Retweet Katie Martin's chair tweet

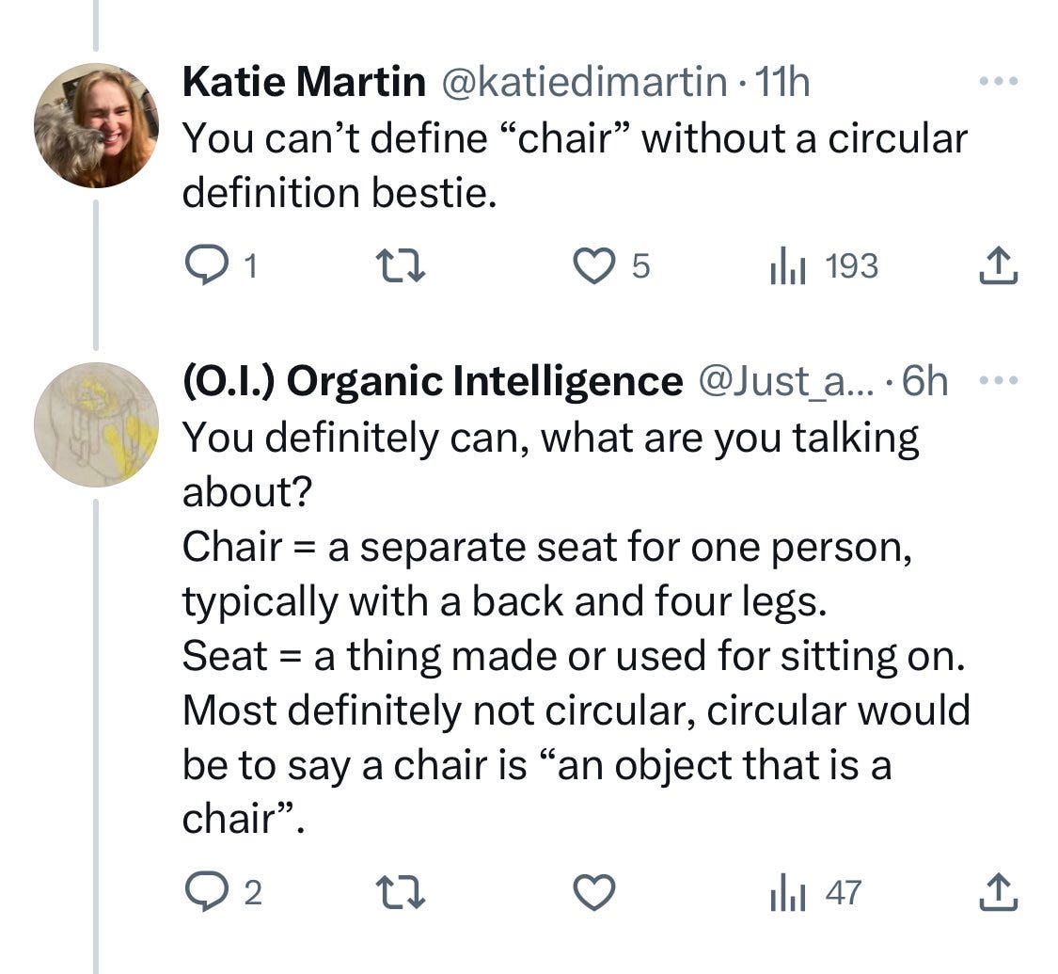400,266
